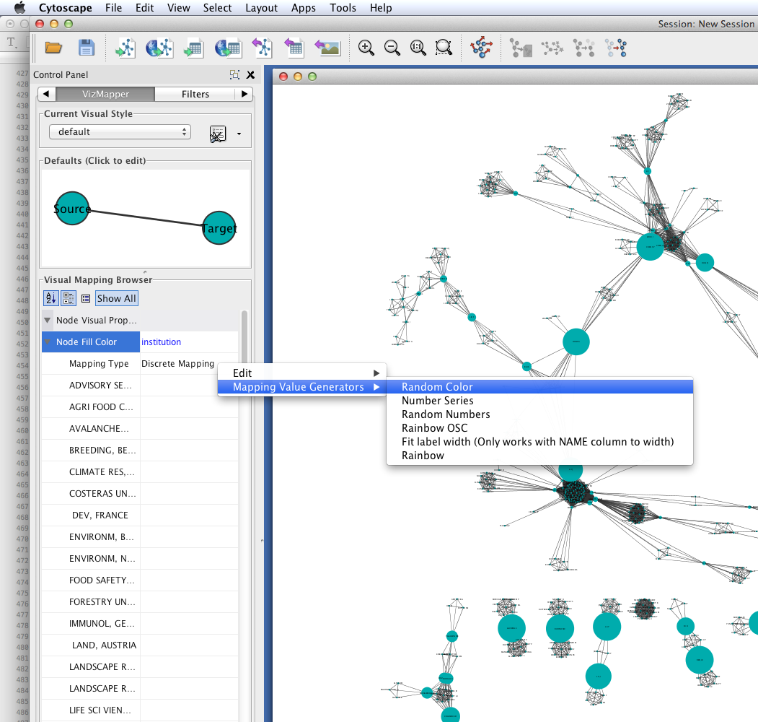Select Random Numbers generator
The width and height of the screenshot is (758, 722).
tap(539, 414)
